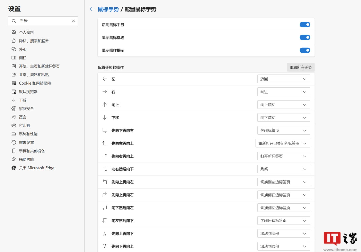Disable the 显示鼠标轨迹 switch
Screen dimensions: 361x252
coord(305,37)
